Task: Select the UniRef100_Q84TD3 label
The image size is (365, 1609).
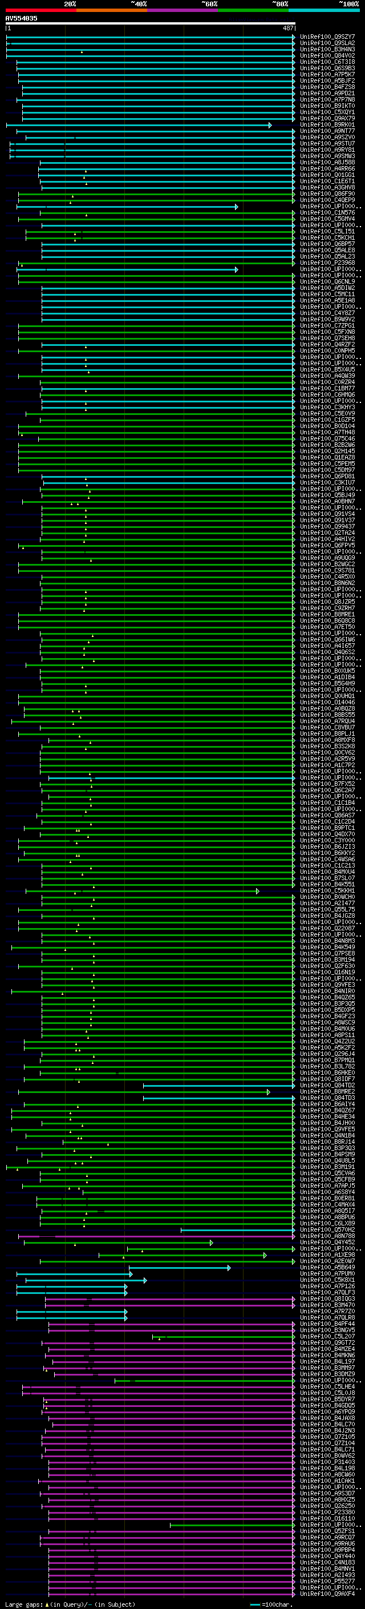Action: coord(327,1098)
